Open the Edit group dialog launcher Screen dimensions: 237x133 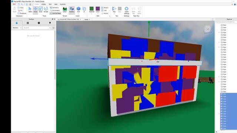[110, 16]
